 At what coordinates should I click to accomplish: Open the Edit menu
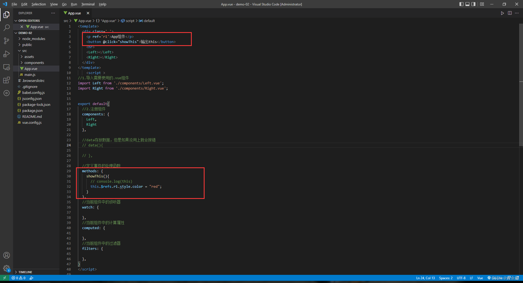(x=24, y=4)
